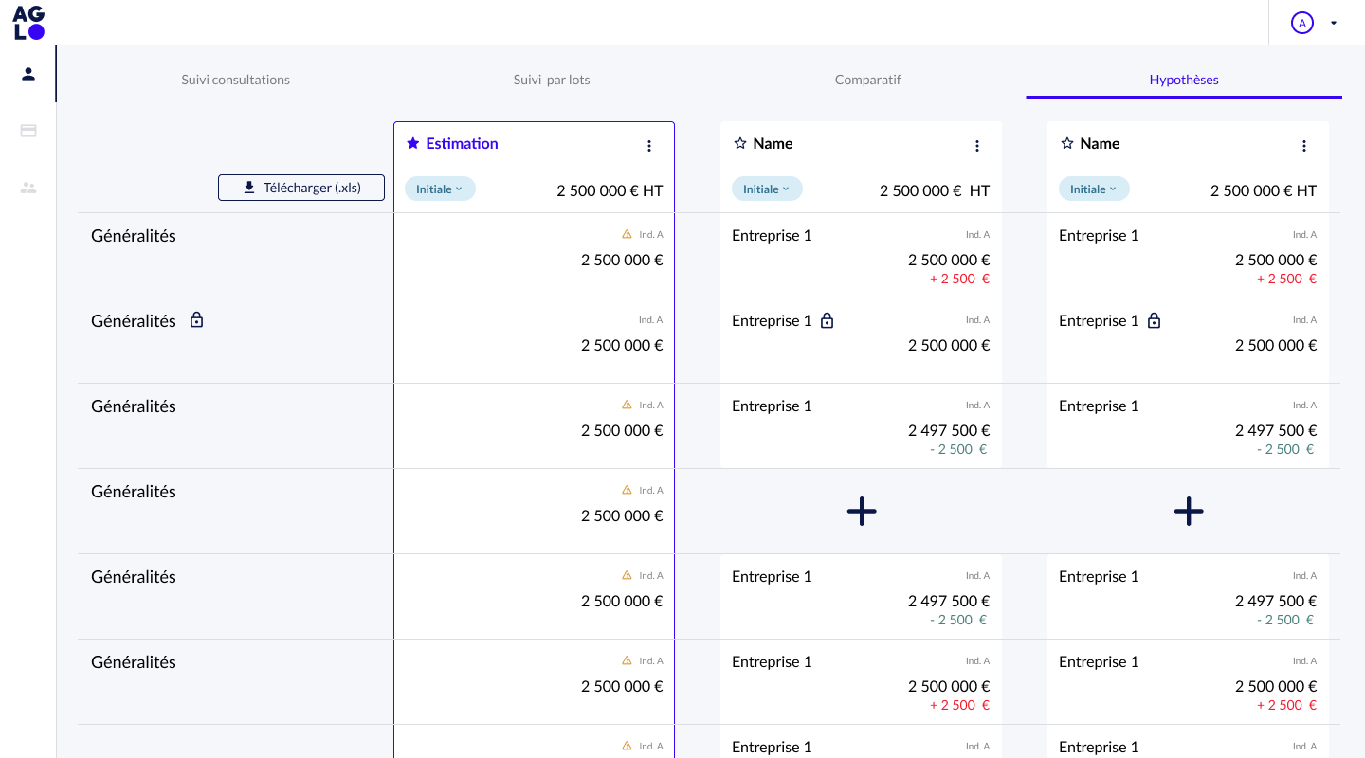Add entry with plus in first Name column
The image size is (1365, 758).
coord(862,512)
